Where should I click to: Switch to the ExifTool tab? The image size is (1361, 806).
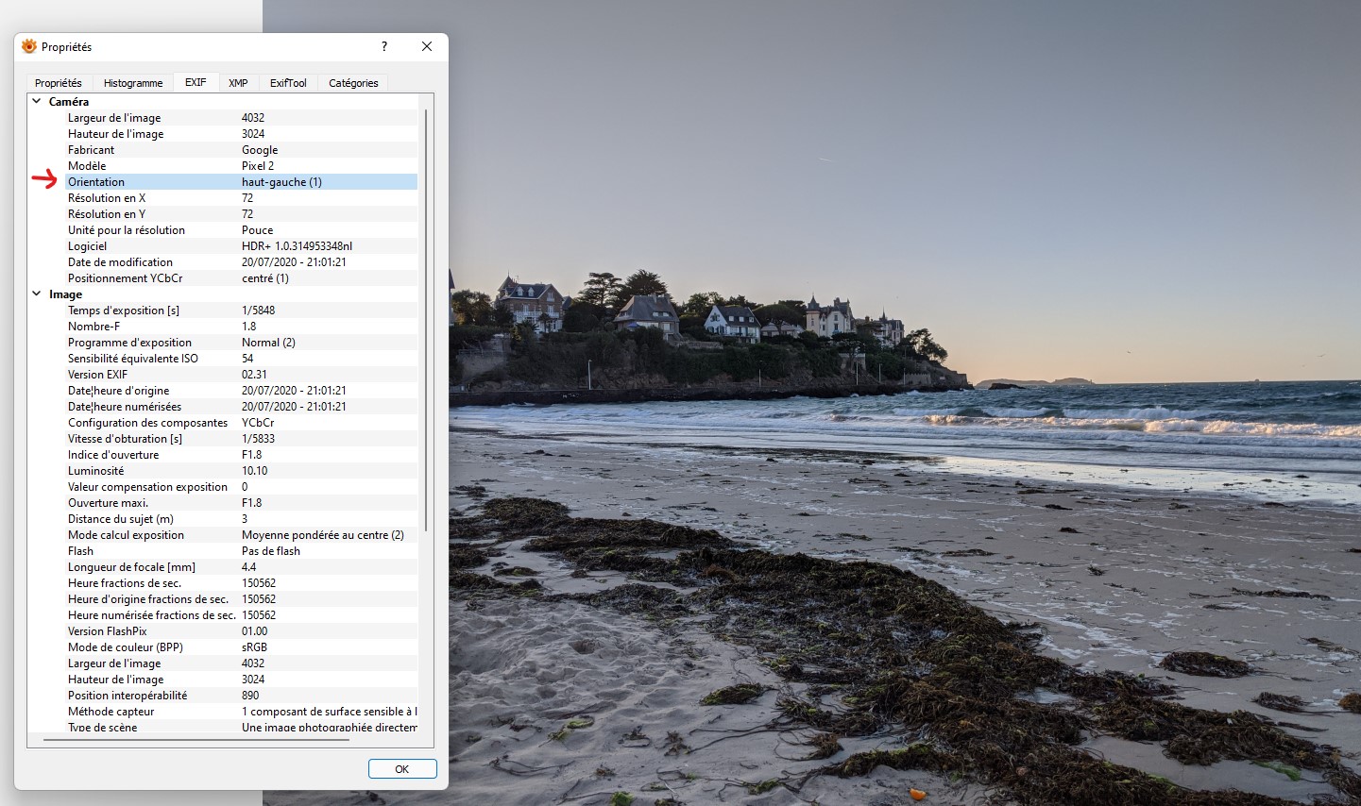(x=288, y=83)
